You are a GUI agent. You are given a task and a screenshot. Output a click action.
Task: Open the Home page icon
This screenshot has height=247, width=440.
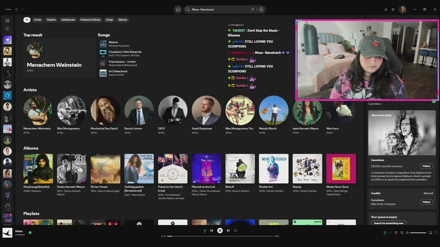coord(178,9)
